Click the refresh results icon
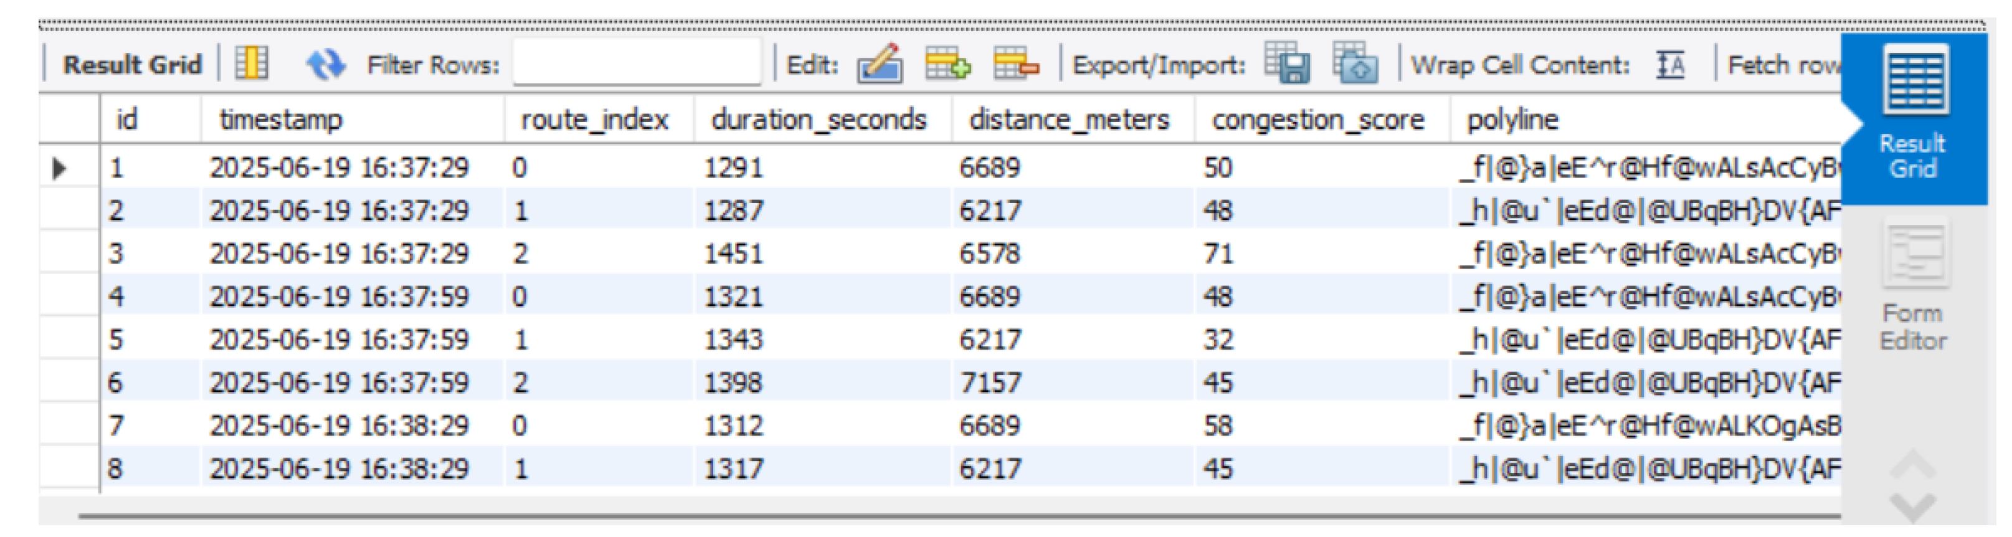This screenshot has height=537, width=2012. click(x=325, y=64)
